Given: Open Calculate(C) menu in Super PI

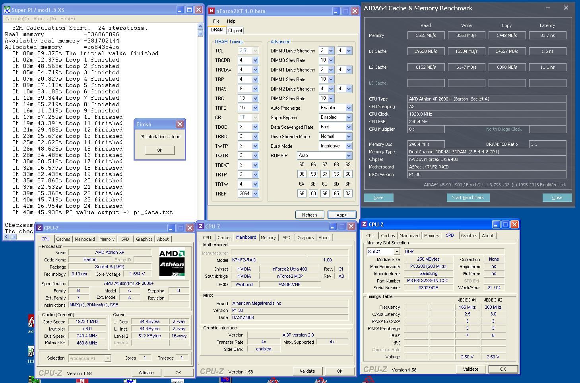Looking at the screenshot, I should coord(17,19).
